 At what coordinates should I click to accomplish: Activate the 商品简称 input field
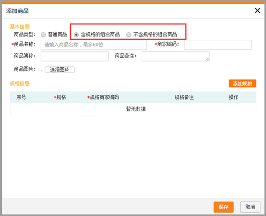tap(74, 56)
